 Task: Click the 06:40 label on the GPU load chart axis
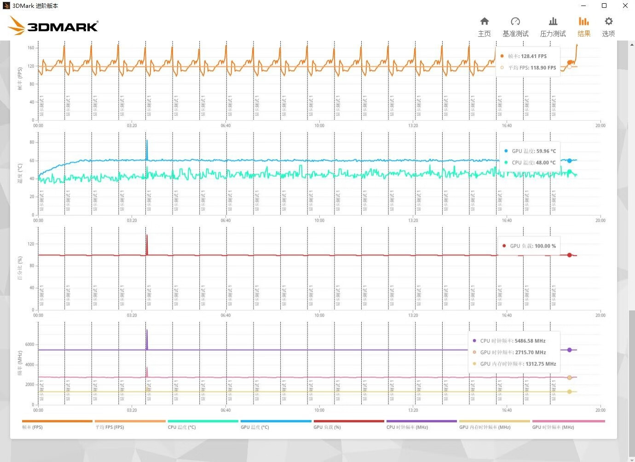pos(225,315)
